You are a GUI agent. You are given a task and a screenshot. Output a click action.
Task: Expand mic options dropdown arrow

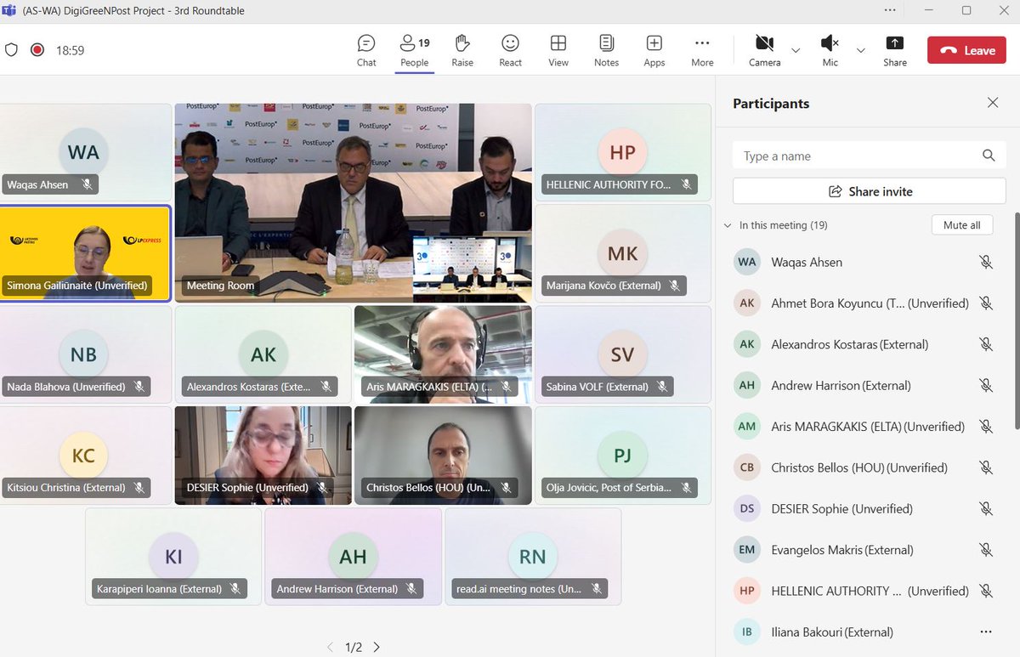pyautogui.click(x=860, y=51)
